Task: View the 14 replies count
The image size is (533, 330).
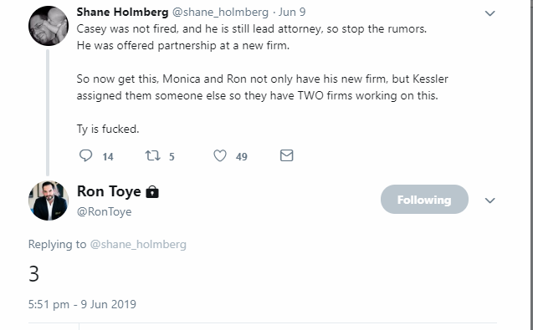Action: click(108, 156)
